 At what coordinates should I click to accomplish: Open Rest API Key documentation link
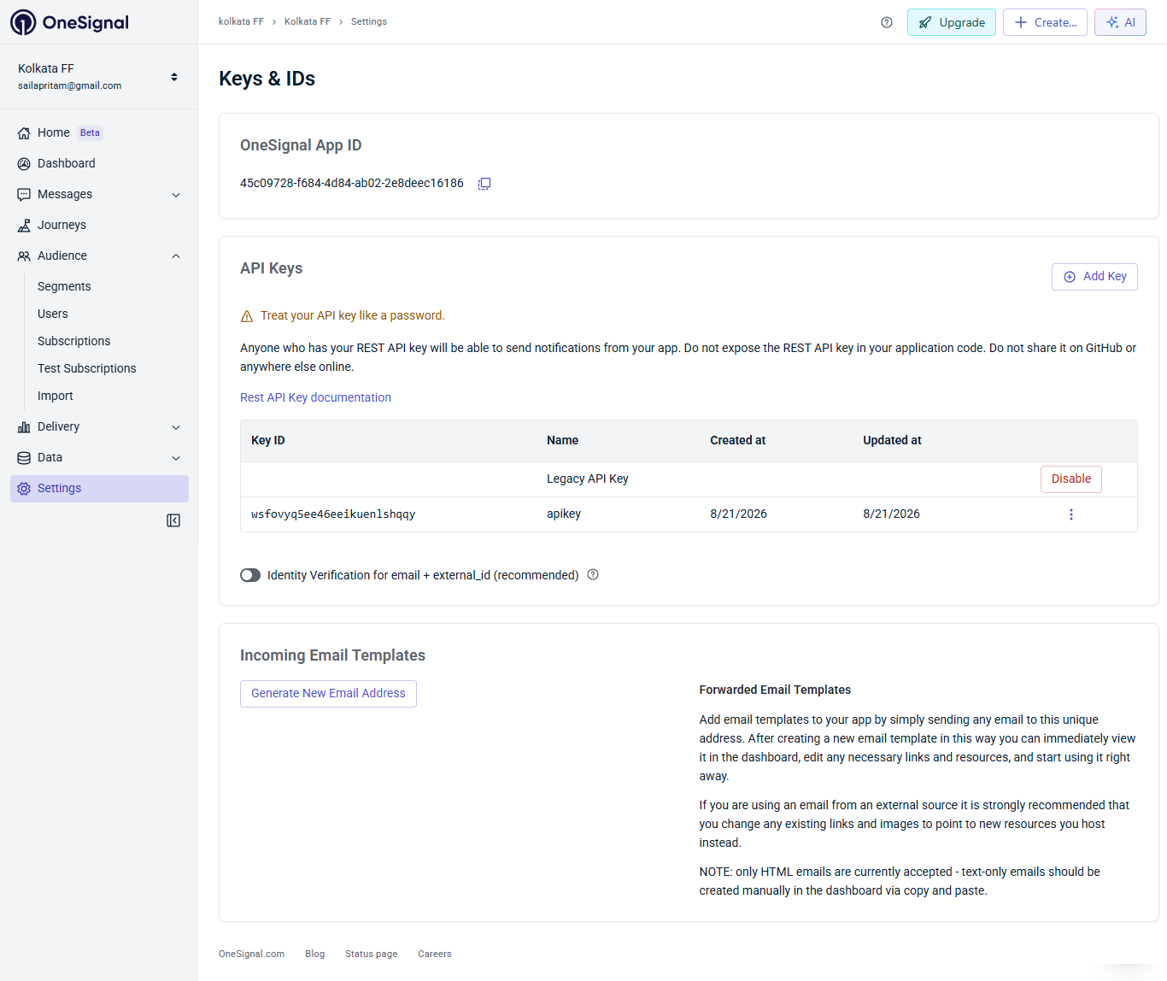point(315,397)
